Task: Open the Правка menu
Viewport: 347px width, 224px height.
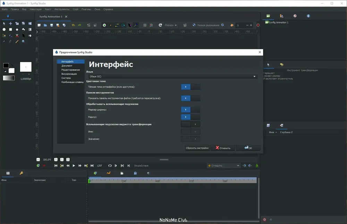Action: coord(15,9)
